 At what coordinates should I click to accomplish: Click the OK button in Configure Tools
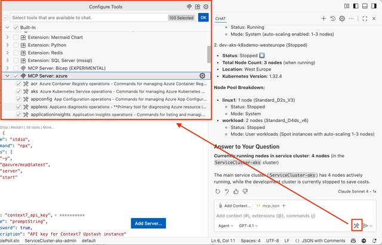(203, 18)
